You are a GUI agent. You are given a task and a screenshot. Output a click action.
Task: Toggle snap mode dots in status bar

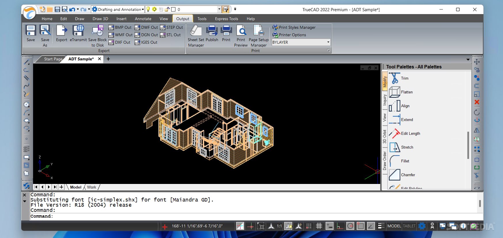309,226
